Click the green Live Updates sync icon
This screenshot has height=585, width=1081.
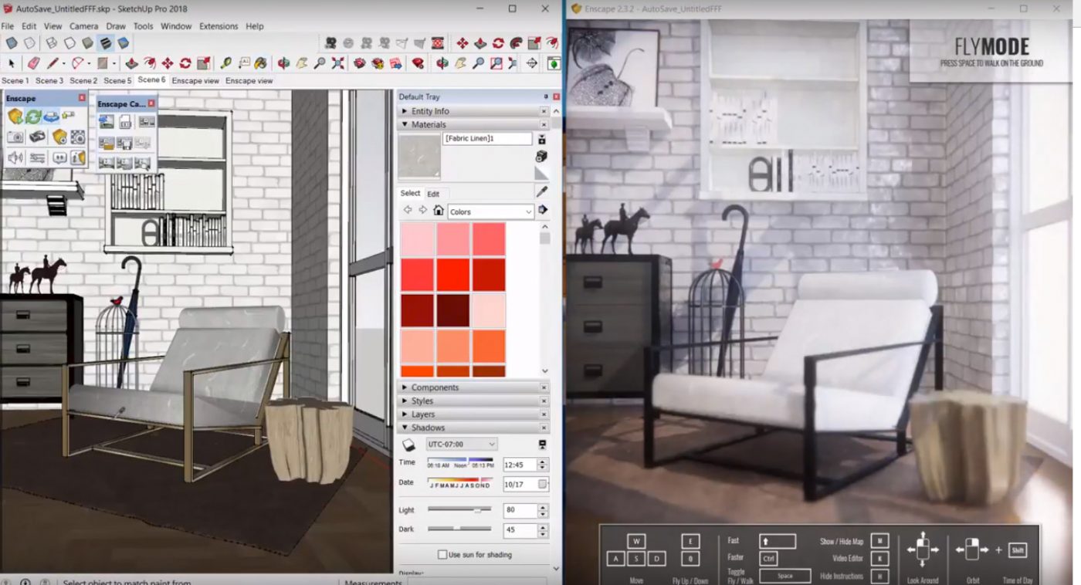tap(33, 117)
